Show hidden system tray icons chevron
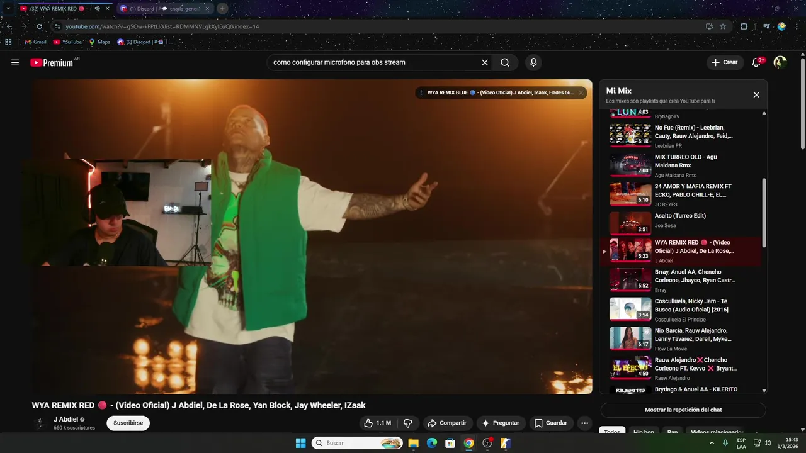The height and width of the screenshot is (453, 806). click(712, 443)
